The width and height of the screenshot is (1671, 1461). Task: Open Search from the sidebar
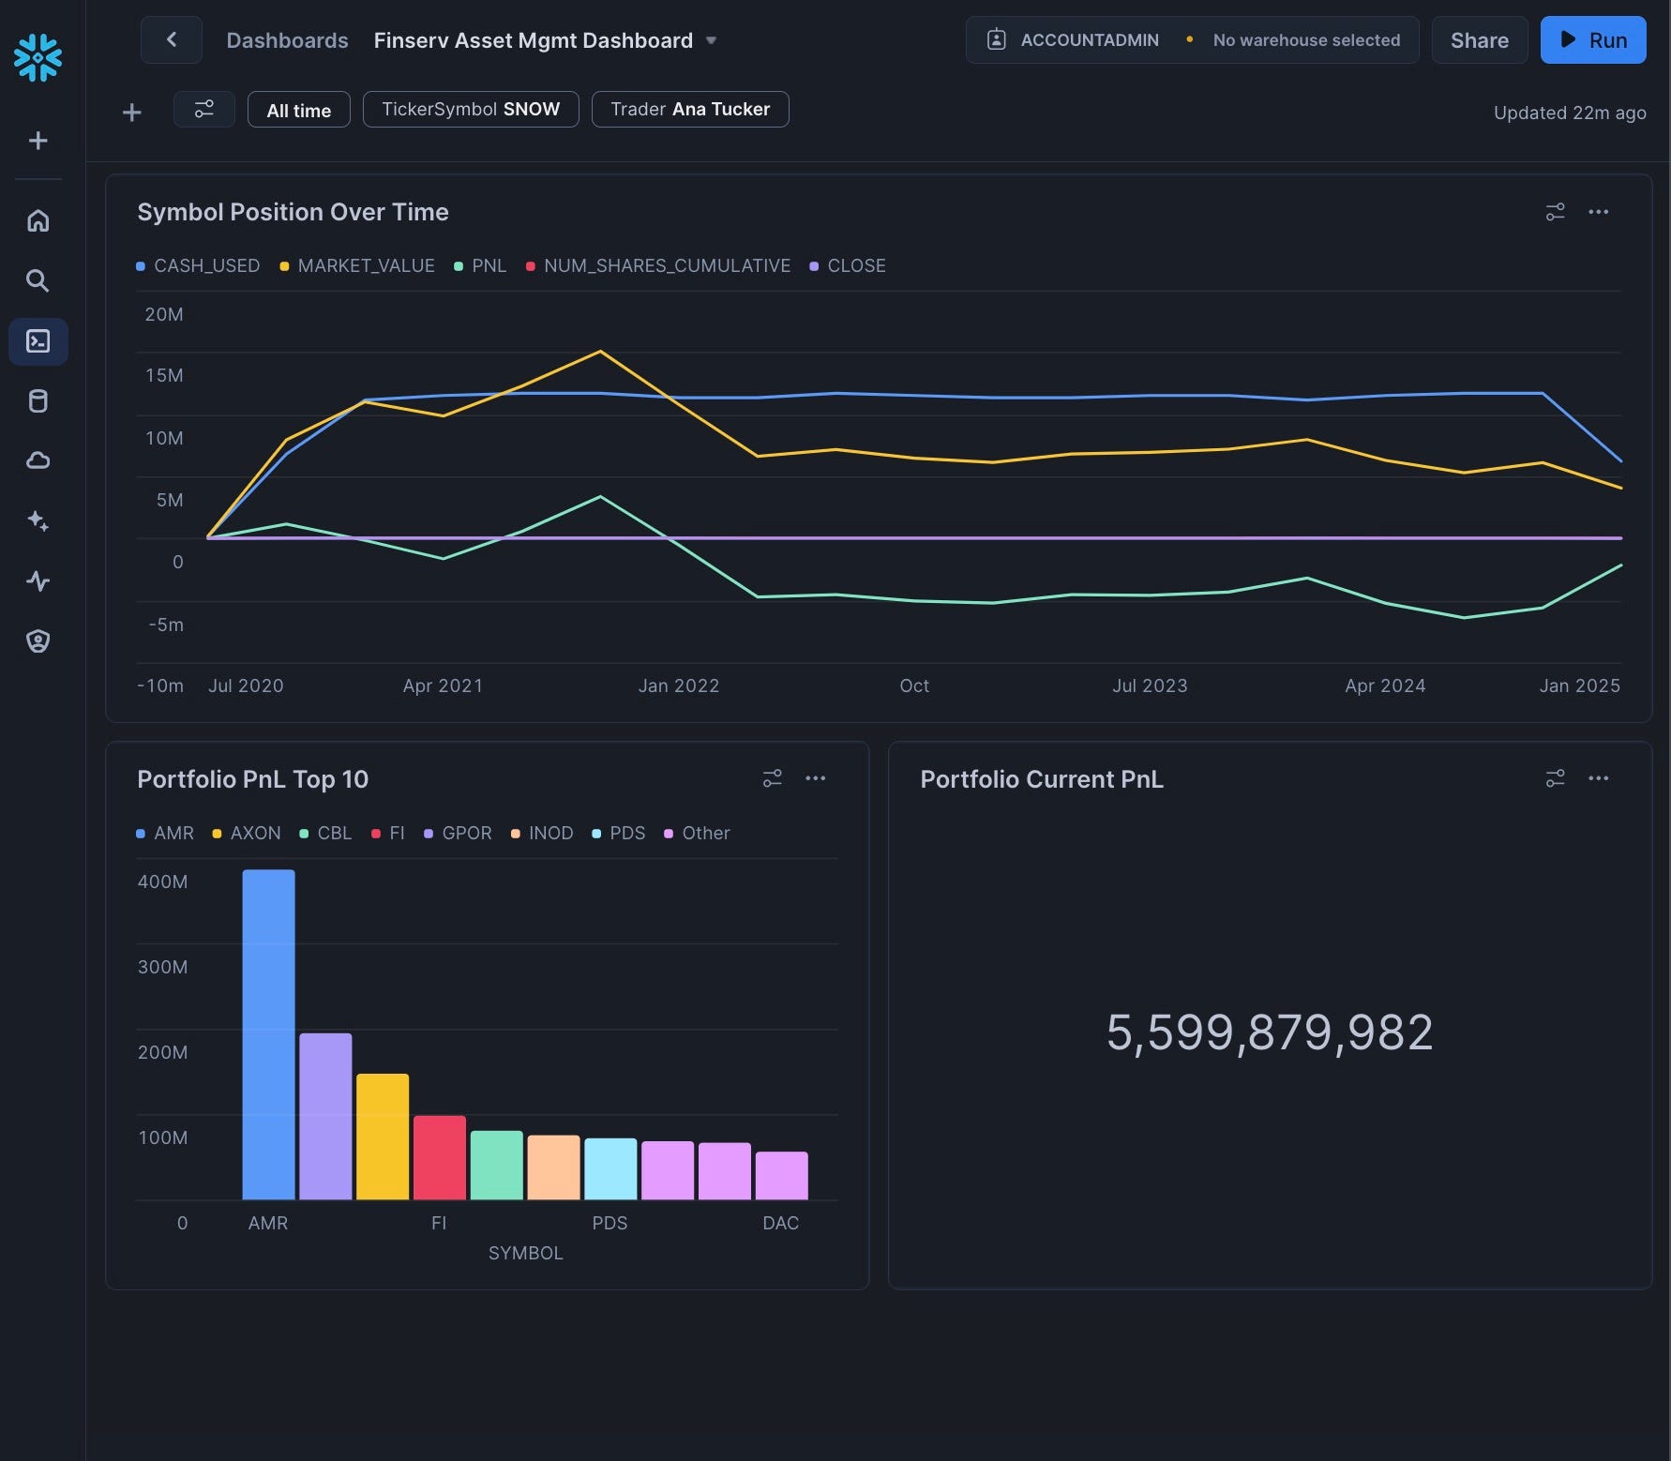click(38, 280)
